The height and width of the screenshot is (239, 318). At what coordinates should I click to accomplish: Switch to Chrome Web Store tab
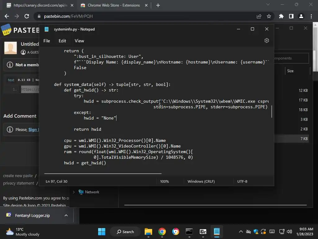tap(114, 5)
